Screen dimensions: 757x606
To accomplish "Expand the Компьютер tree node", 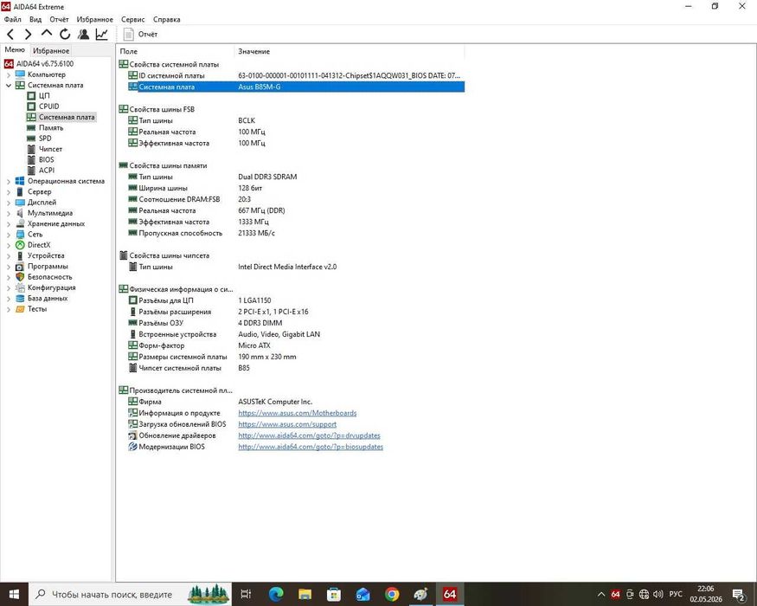I will (x=8, y=75).
